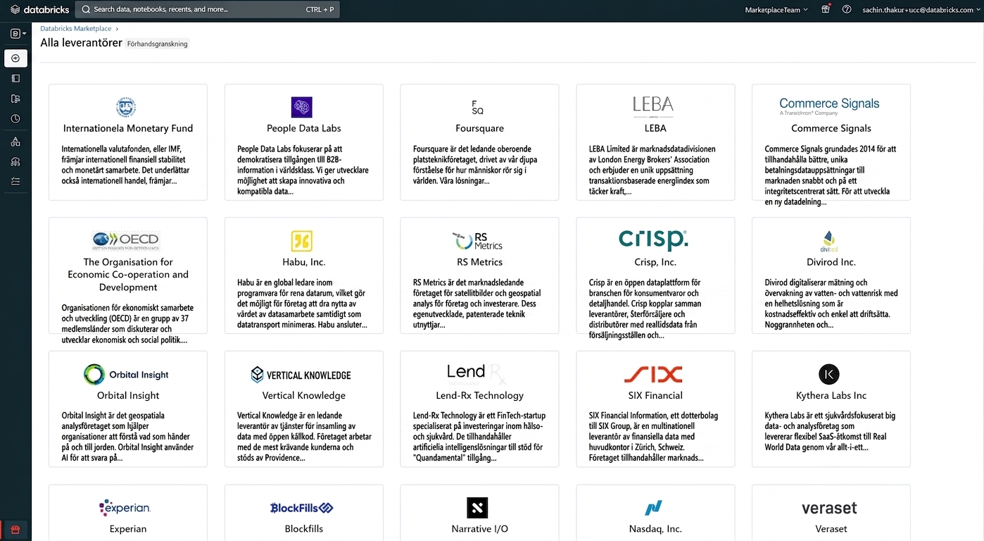Expand the MarketplaceTeam workspace dropdown
984x541 pixels.
776,10
